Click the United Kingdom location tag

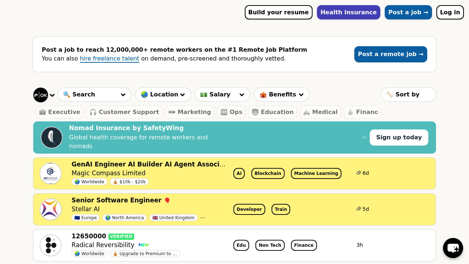[x=173, y=218]
